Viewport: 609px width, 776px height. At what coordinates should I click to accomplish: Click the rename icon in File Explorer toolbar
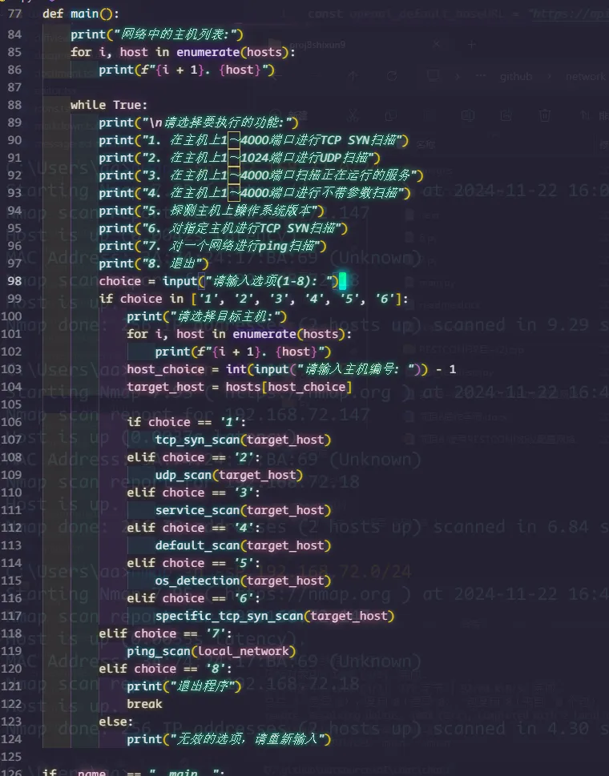tap(467, 116)
